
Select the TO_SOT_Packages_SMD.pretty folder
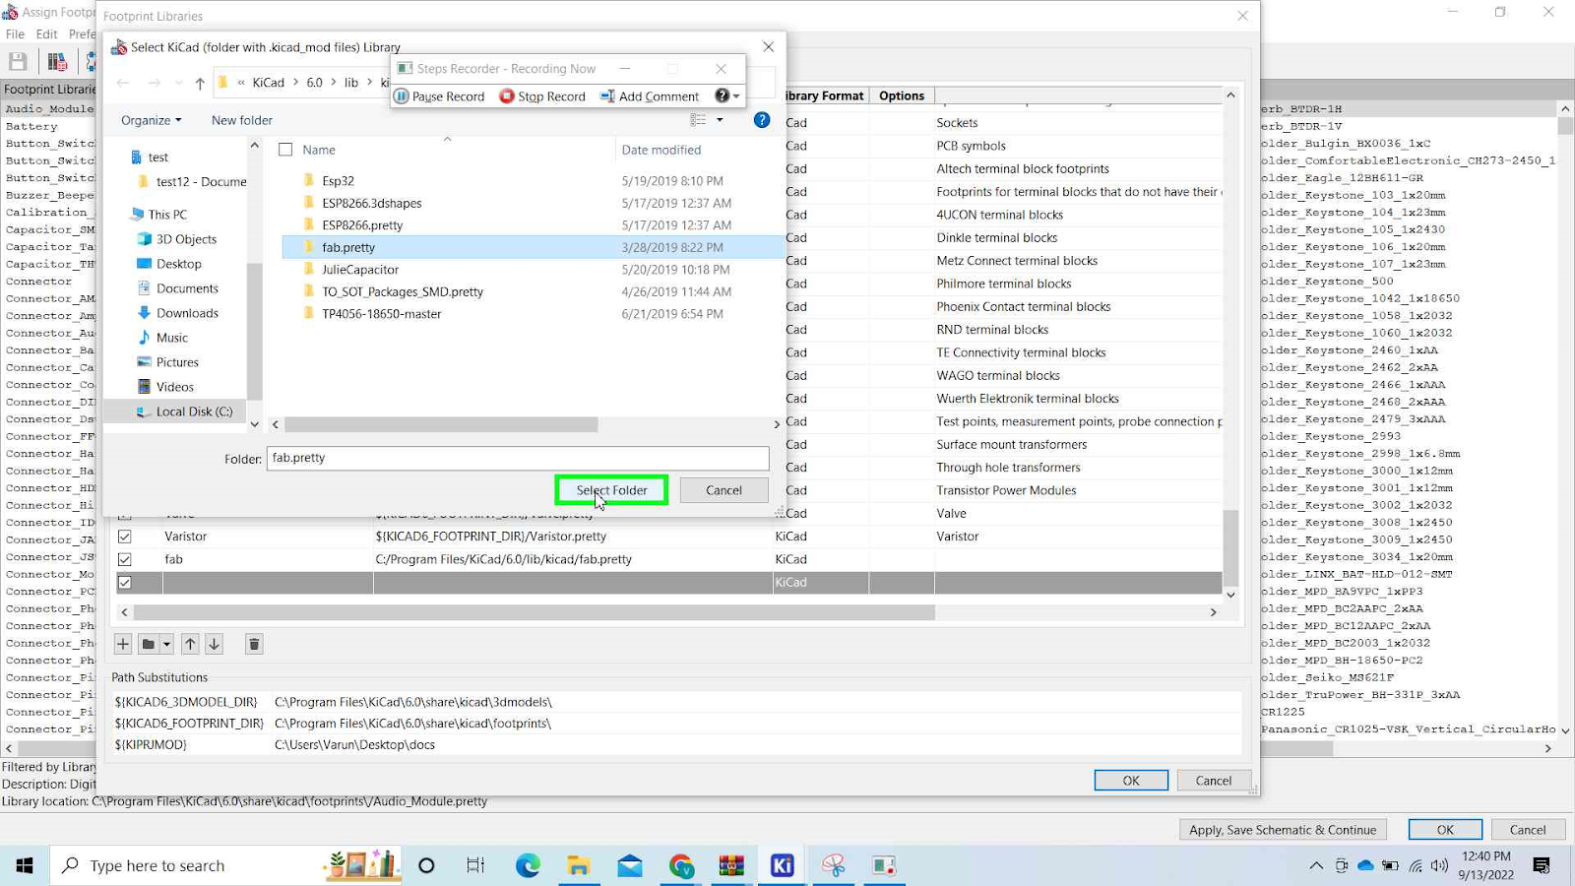point(403,291)
